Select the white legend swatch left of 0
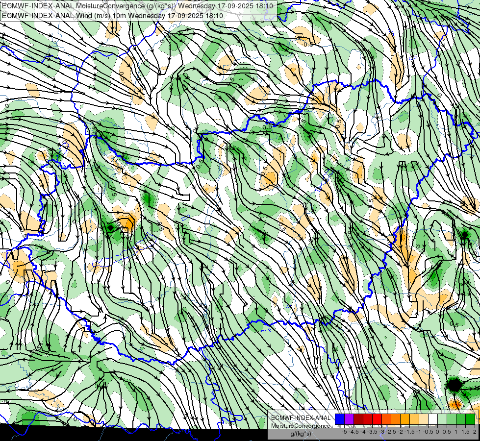This screenshot has height=441, width=480. click(x=433, y=419)
